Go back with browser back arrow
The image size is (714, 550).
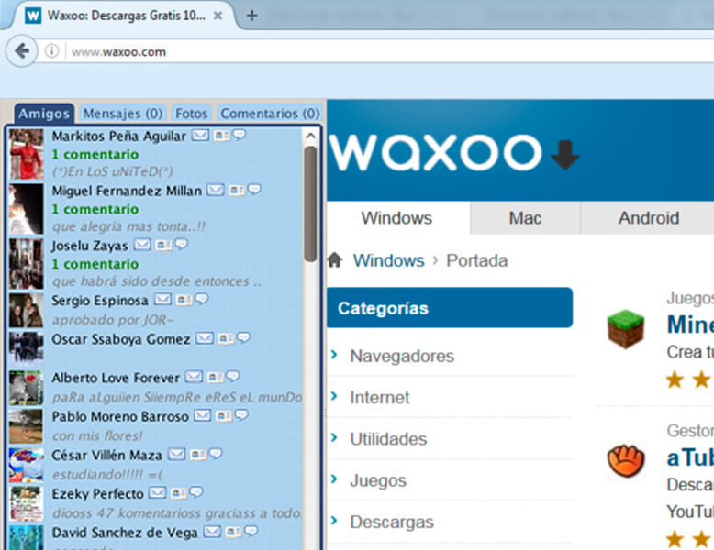click(x=21, y=51)
